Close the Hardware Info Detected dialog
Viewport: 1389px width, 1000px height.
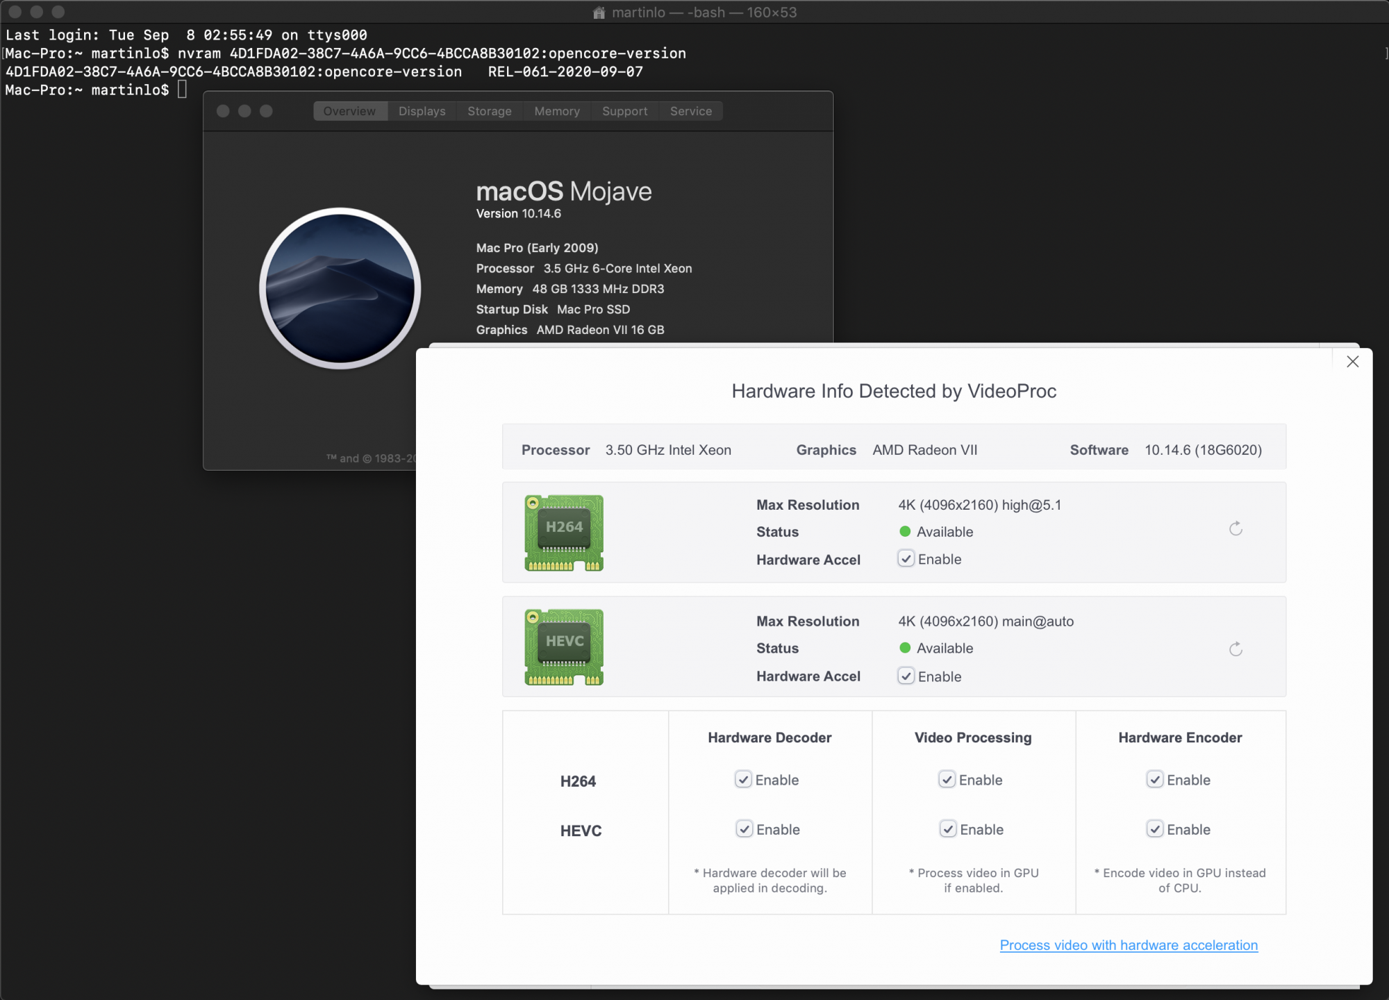[x=1352, y=361]
